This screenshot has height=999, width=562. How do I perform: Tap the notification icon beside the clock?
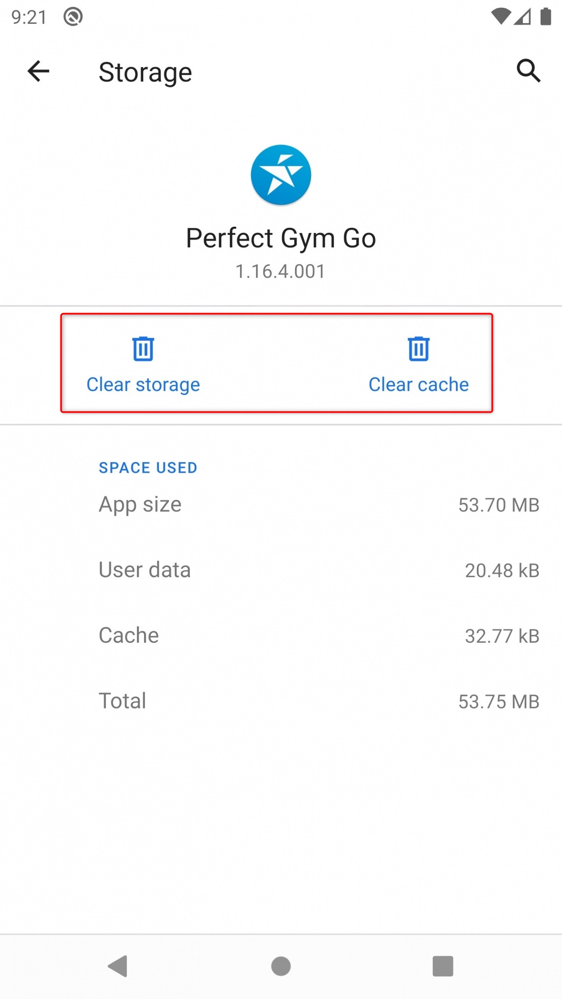[x=73, y=17]
